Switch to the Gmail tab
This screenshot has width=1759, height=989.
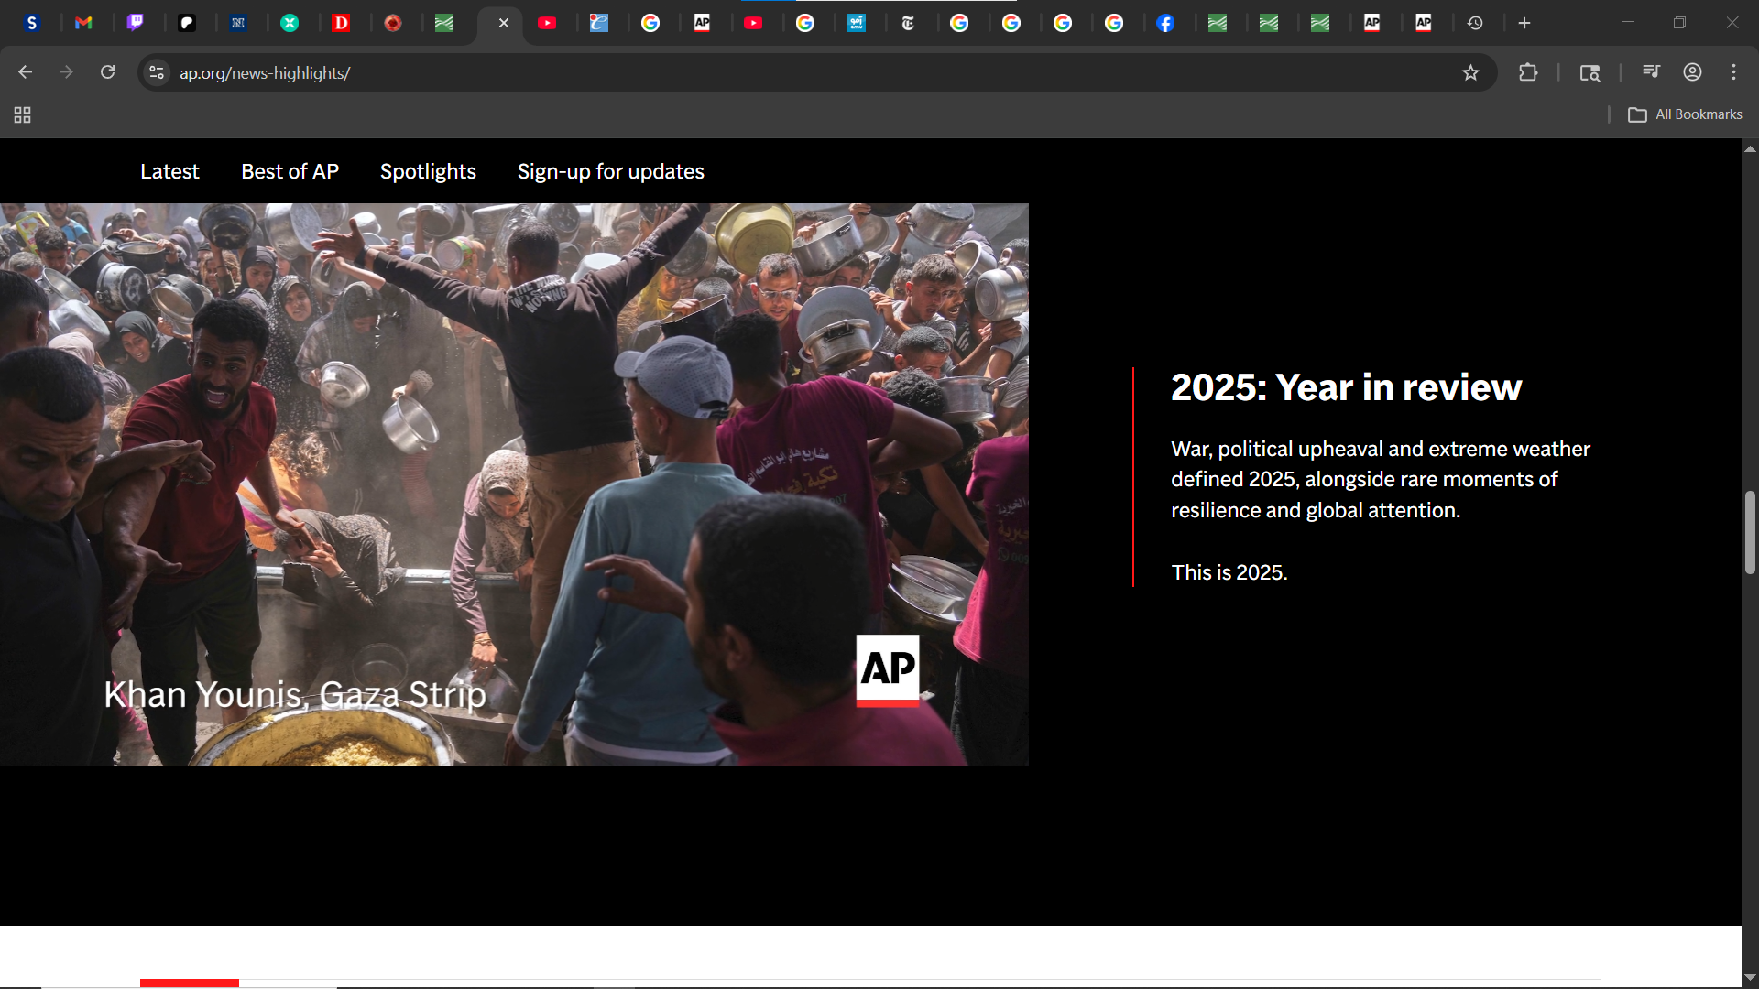point(83,23)
